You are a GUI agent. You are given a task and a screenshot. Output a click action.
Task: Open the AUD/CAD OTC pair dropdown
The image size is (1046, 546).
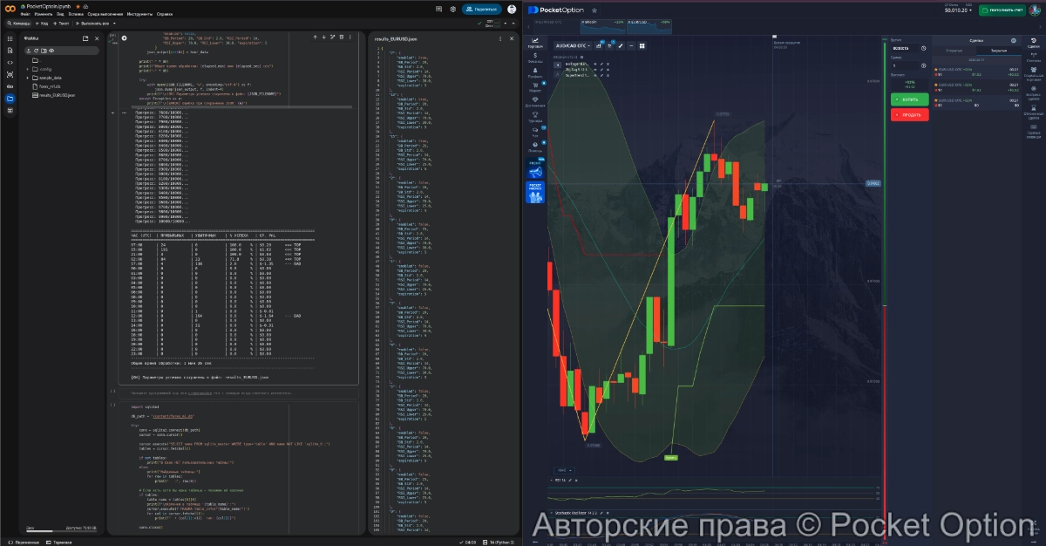pos(573,45)
